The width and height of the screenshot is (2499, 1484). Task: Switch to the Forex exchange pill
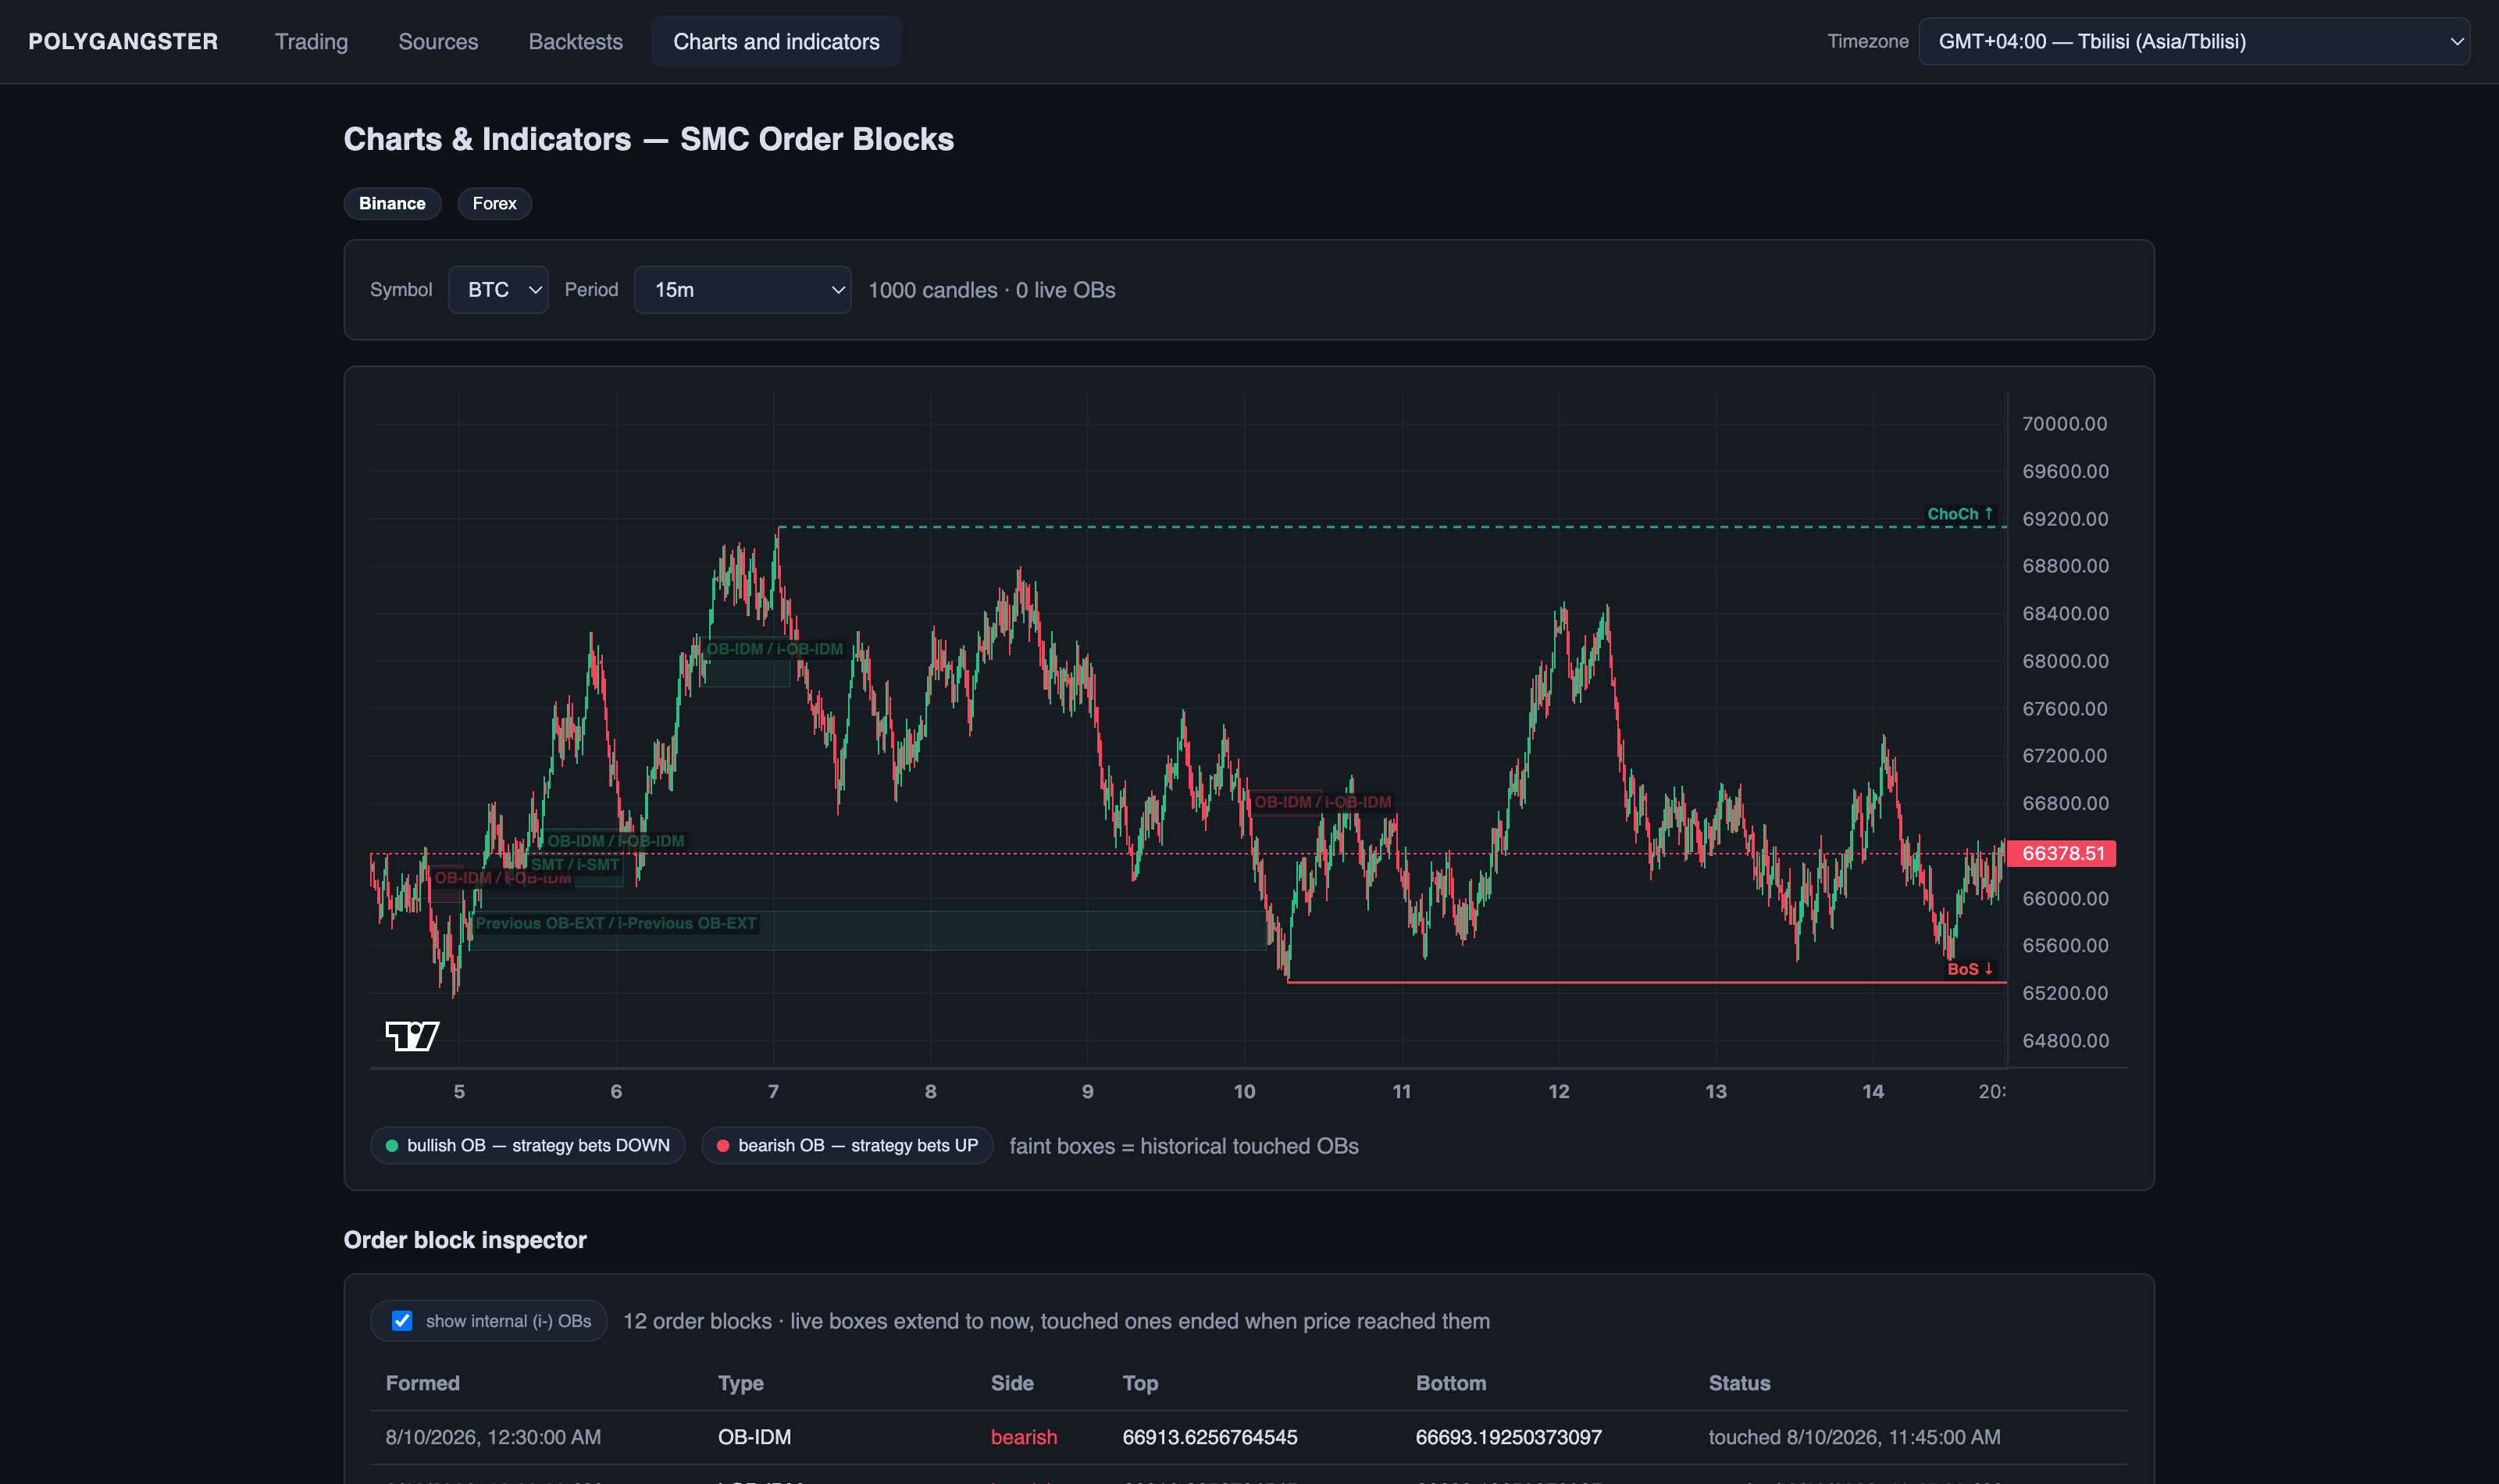click(494, 203)
